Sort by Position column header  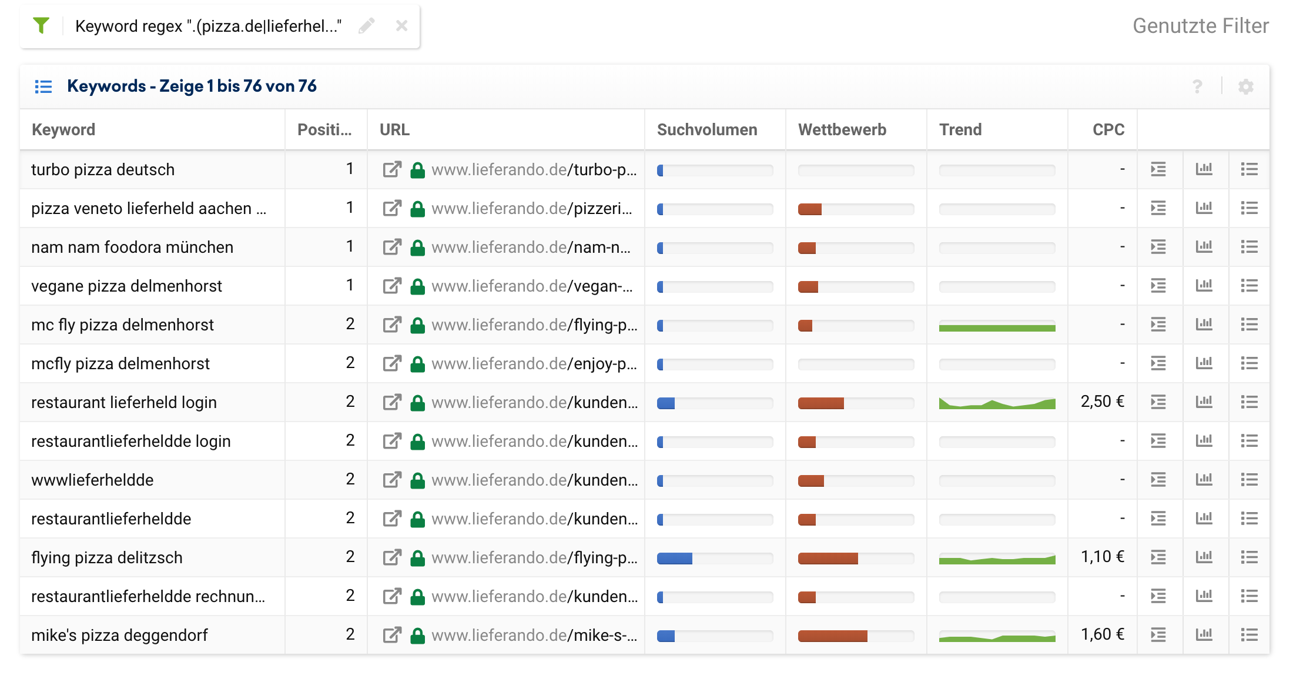(x=324, y=129)
